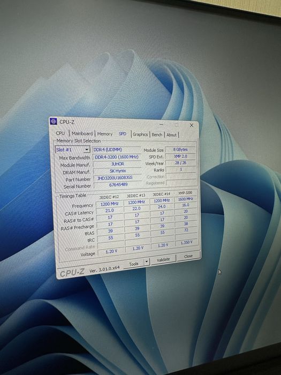
Task: Expand the Slot #1 memory slot dropdown
Action: tap(87, 149)
